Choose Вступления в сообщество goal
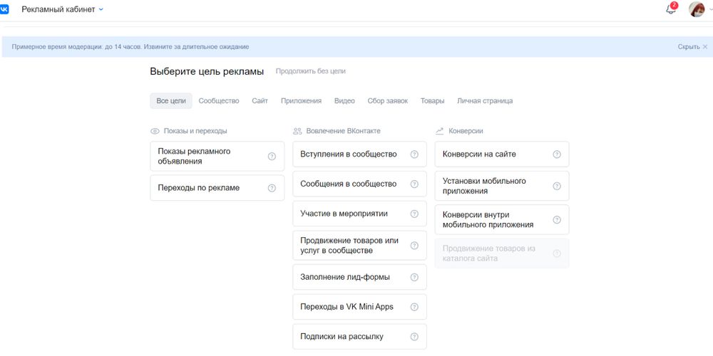This screenshot has width=713, height=356. coord(359,155)
